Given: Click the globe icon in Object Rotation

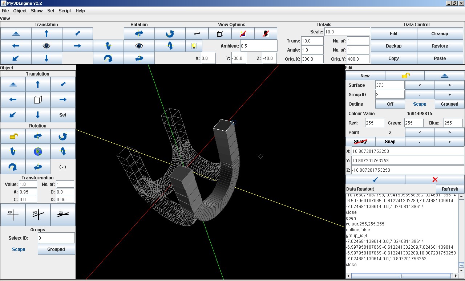Looking at the screenshot, I should point(38,151).
